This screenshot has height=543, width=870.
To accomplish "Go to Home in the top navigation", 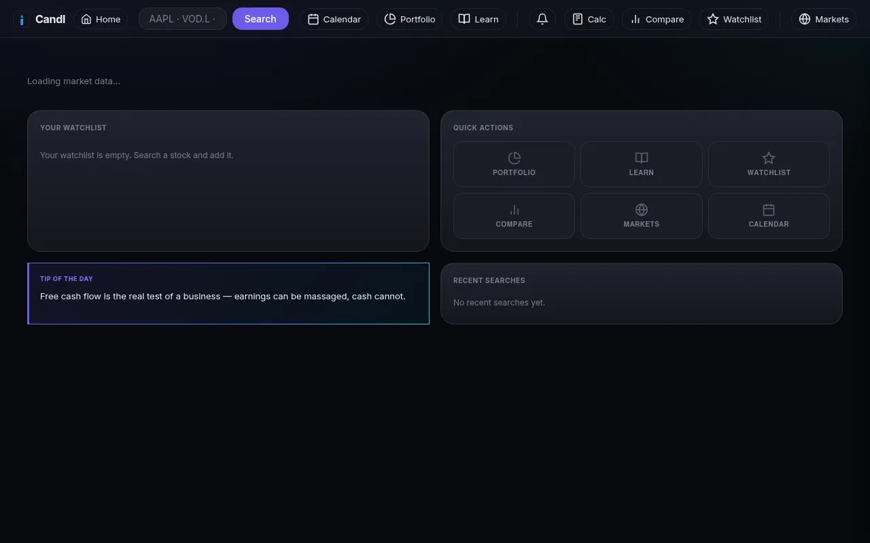I will click(101, 19).
